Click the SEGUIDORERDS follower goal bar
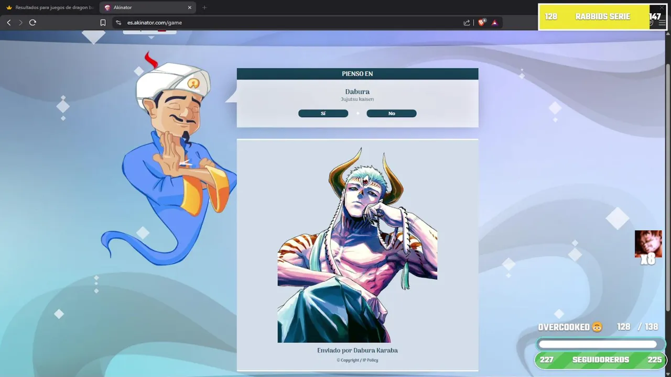The image size is (671, 377). 600,360
